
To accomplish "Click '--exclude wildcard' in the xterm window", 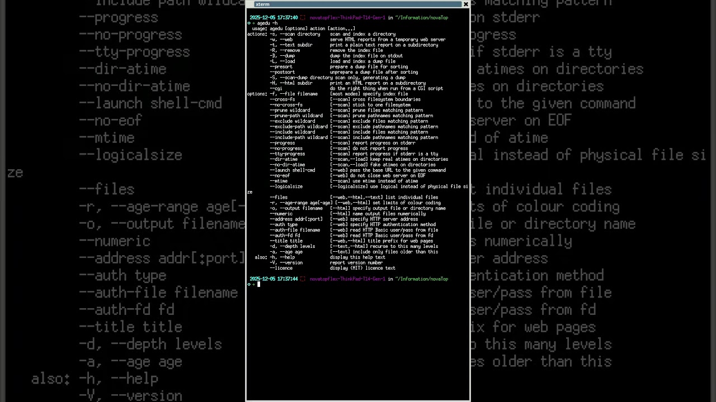I will [292, 121].
